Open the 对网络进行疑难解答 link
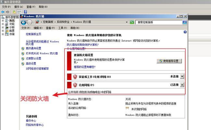The width and height of the screenshot is (211, 130). pos(37,69)
